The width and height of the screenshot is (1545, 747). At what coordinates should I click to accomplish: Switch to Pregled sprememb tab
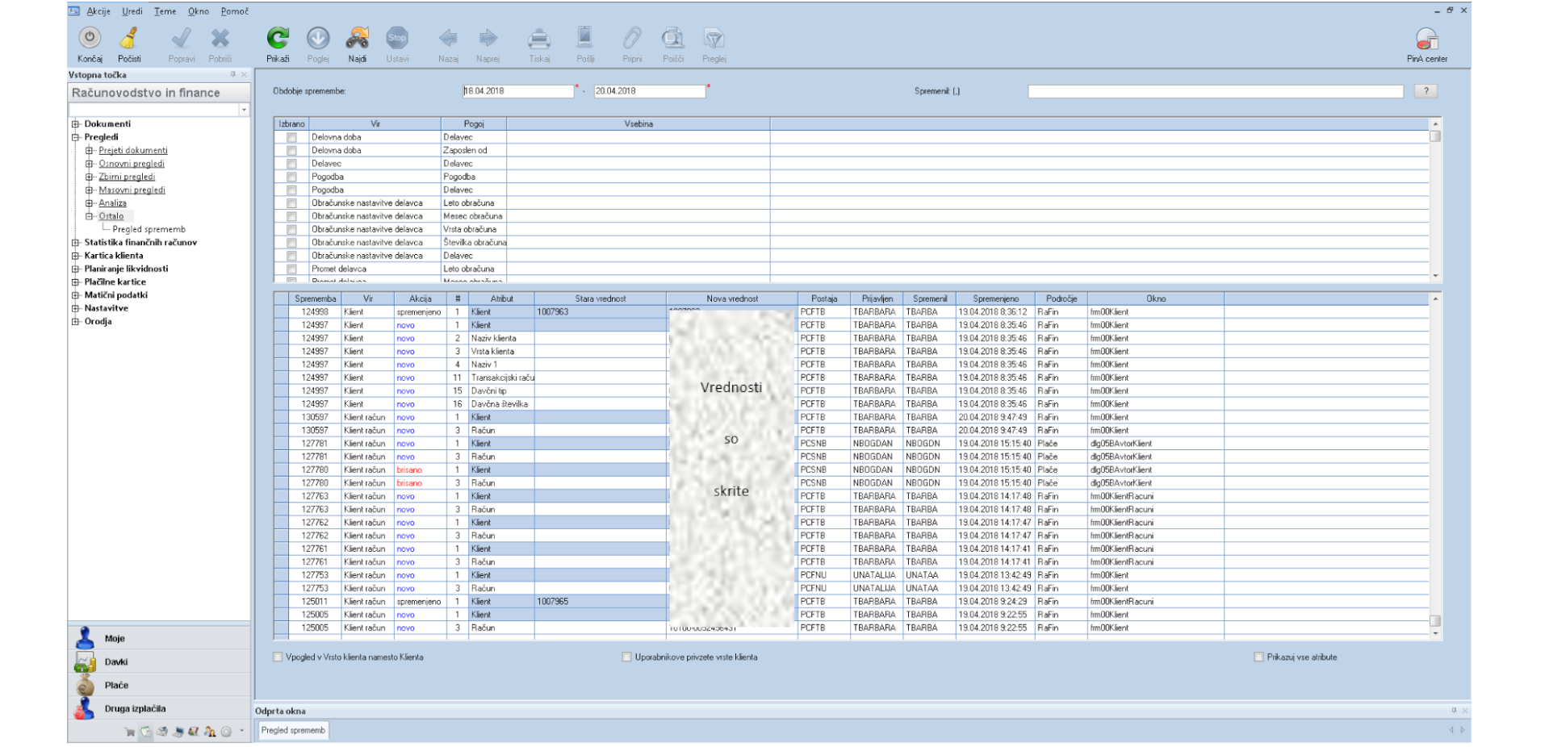(x=293, y=731)
